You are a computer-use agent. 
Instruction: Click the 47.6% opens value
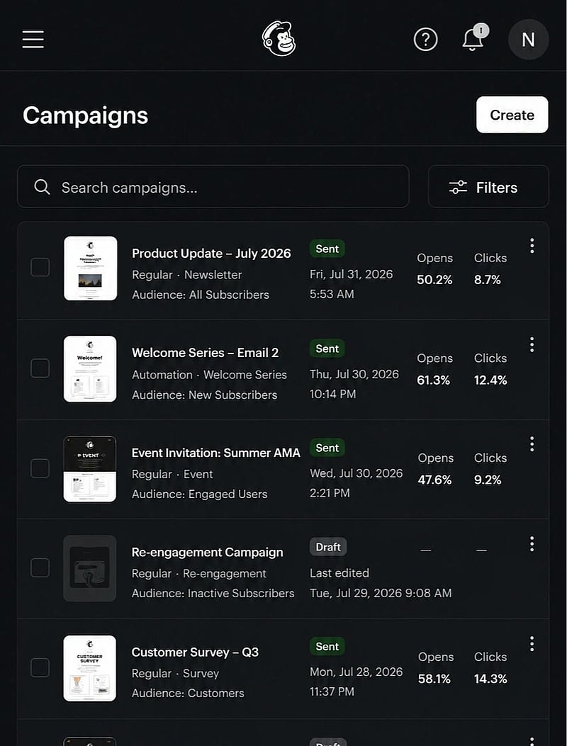(x=434, y=480)
